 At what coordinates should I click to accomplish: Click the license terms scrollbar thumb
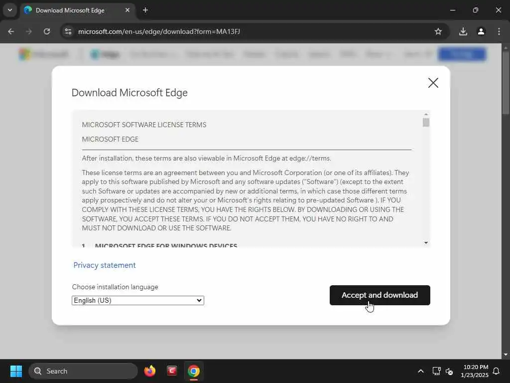426,123
